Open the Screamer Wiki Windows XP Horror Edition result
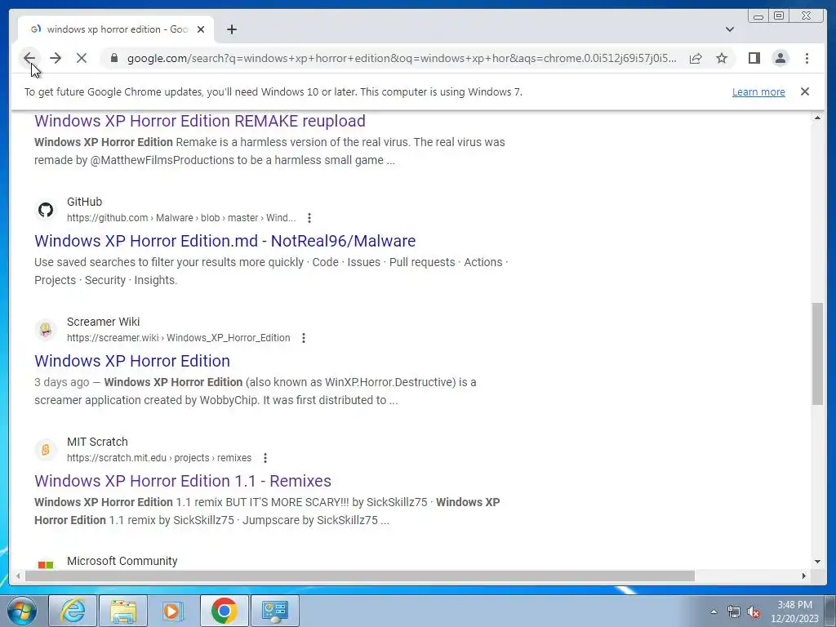The height and width of the screenshot is (627, 836). click(132, 360)
